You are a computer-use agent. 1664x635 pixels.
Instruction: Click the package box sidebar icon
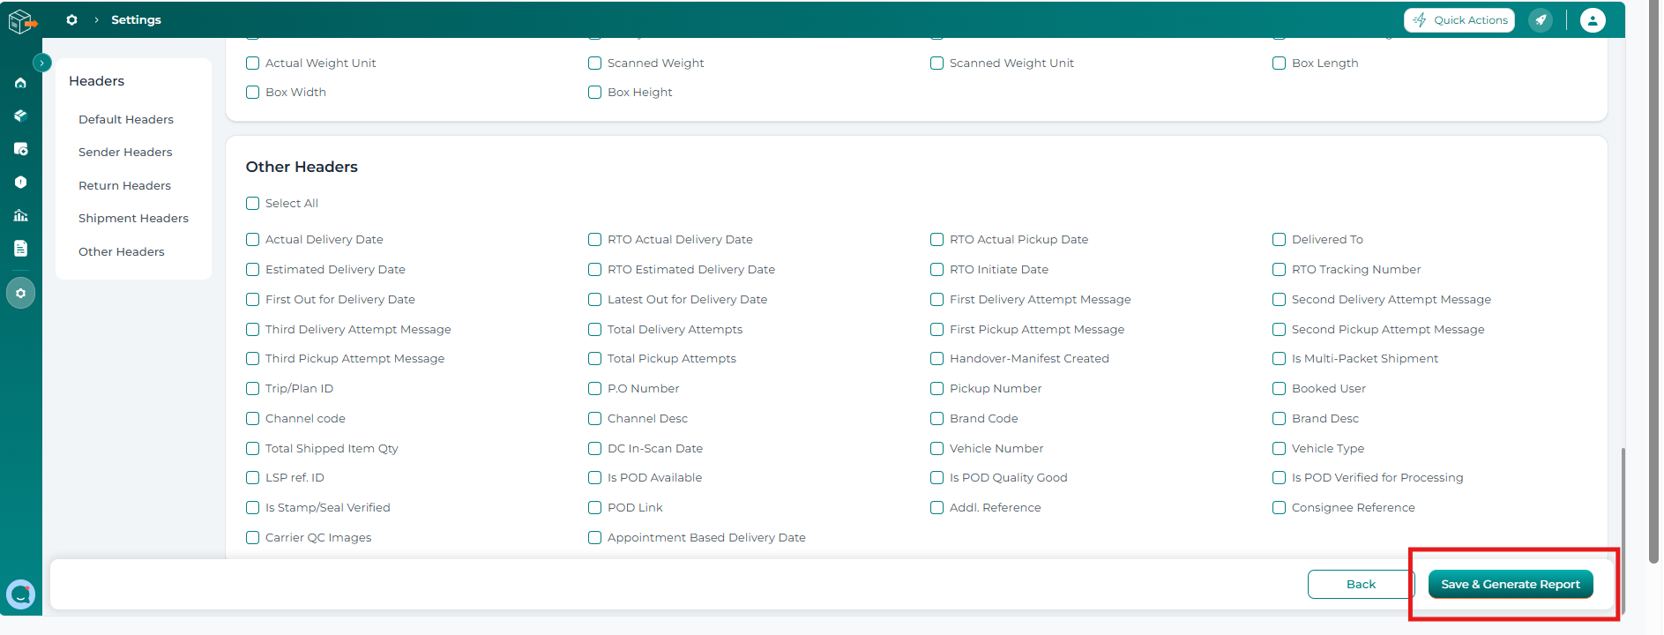[20, 116]
